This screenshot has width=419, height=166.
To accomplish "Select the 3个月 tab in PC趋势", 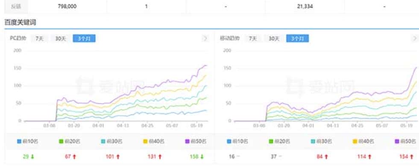I will (x=84, y=39).
